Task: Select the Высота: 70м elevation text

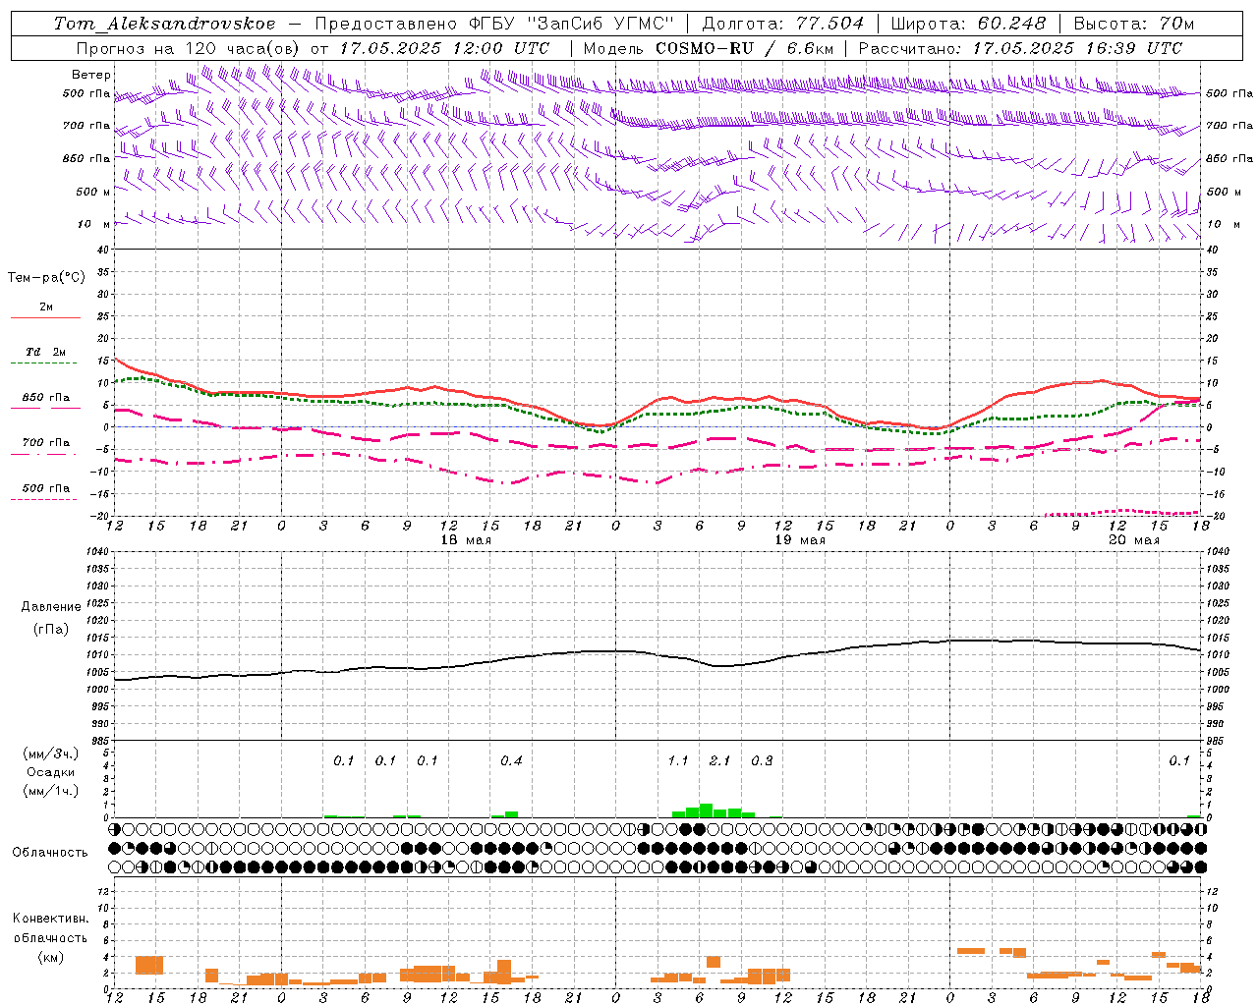Action: [1134, 24]
